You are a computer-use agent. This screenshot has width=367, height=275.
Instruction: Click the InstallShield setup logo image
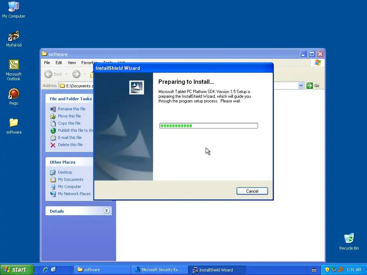[x=137, y=87]
